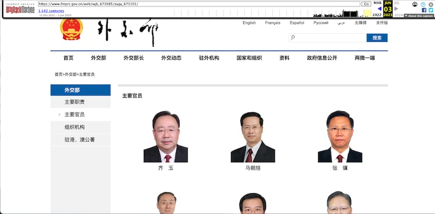This screenshot has height=214, width=435.
Task: Open the 驻外机构 menu item
Action: [209, 58]
